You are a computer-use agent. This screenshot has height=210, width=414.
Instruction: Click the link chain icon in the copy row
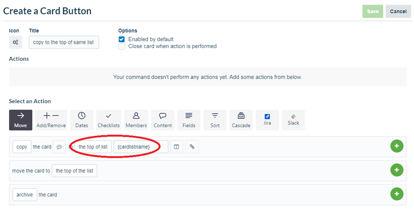[x=192, y=147]
